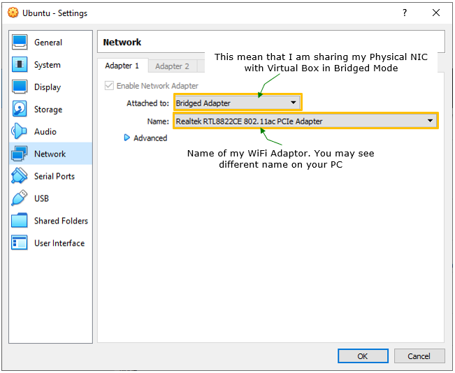Open the Display monitor icon
This screenshot has width=455, height=373.
pyautogui.click(x=20, y=87)
